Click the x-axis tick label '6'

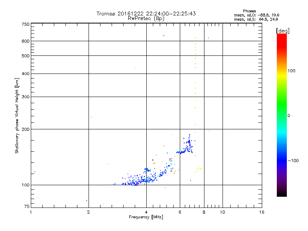[x=180, y=212]
